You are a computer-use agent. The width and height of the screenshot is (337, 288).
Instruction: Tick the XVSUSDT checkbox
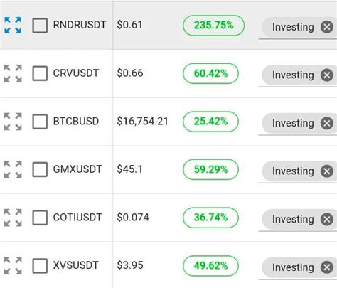(x=40, y=265)
